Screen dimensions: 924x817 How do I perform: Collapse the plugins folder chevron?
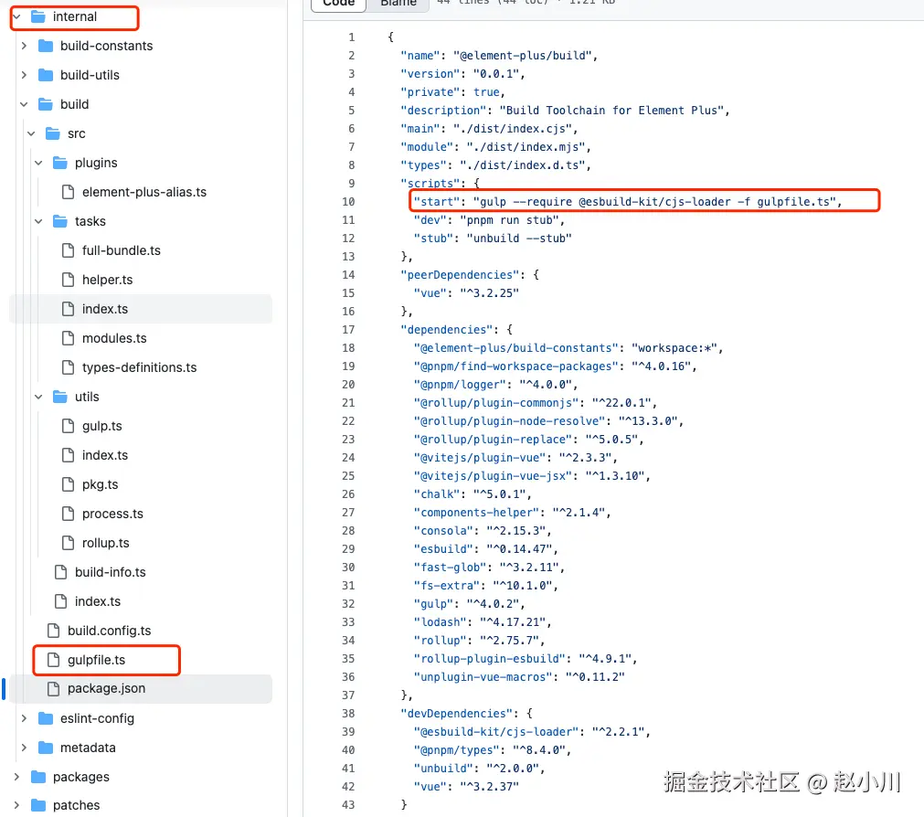(38, 163)
